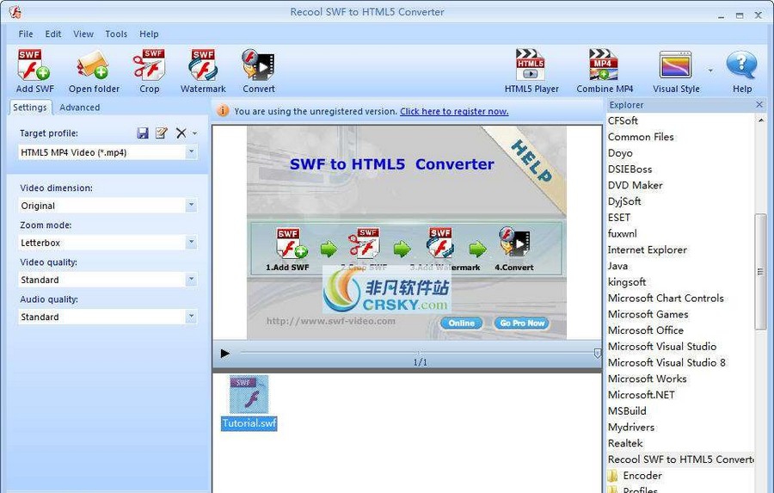
Task: Click the Watermark step icon in preview
Action: [x=440, y=243]
